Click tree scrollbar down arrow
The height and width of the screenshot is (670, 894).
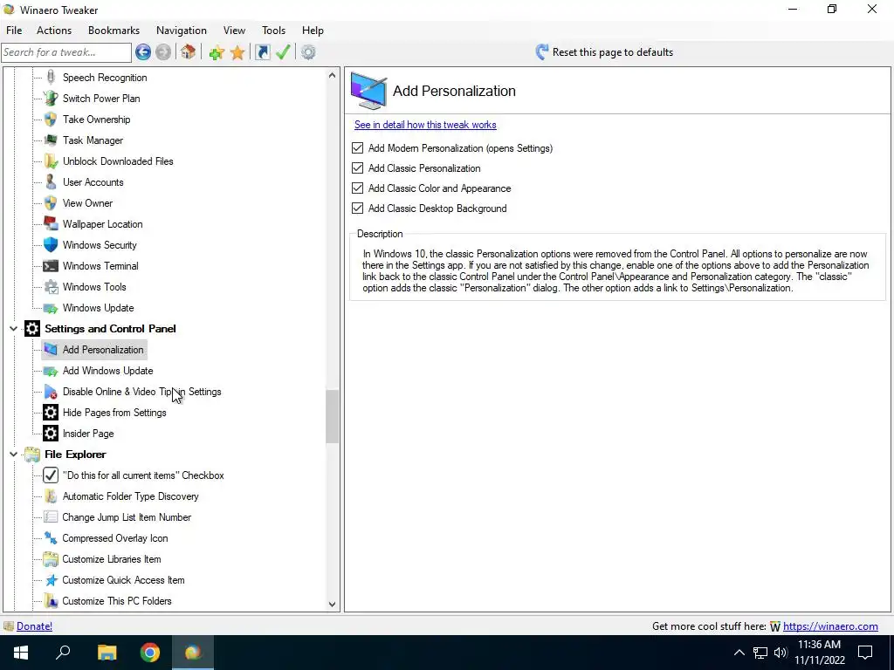pos(333,605)
